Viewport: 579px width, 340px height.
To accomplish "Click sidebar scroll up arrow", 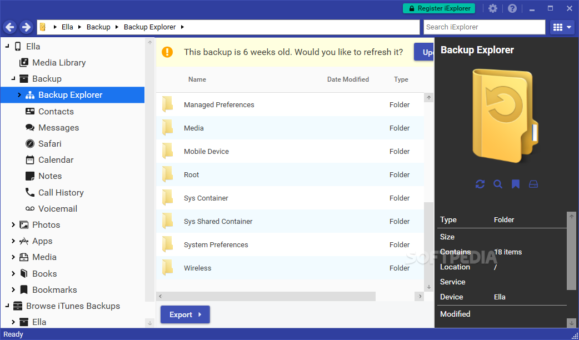I will [150, 42].
